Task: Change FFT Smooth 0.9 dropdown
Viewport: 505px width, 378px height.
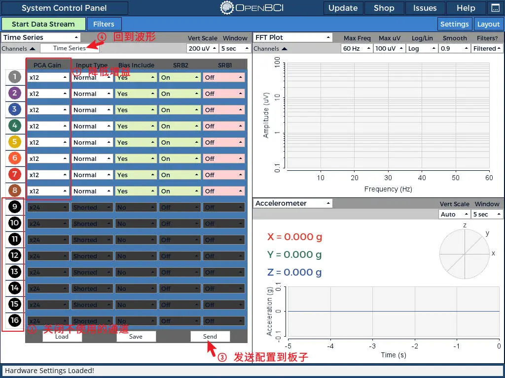Action: [454, 49]
